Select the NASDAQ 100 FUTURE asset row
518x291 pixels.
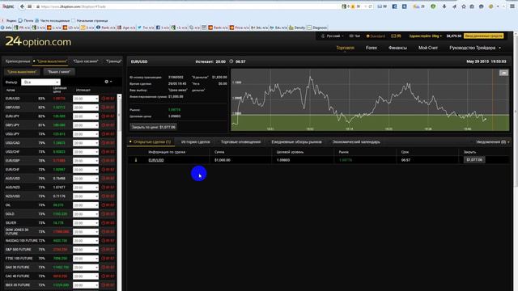tap(60, 241)
